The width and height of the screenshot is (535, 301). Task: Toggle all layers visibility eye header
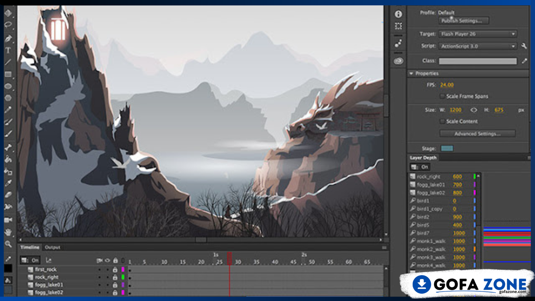coord(107,261)
